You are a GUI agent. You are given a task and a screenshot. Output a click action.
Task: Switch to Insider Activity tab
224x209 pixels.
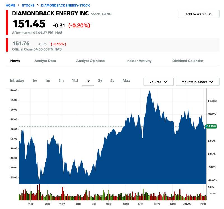pyautogui.click(x=139, y=61)
